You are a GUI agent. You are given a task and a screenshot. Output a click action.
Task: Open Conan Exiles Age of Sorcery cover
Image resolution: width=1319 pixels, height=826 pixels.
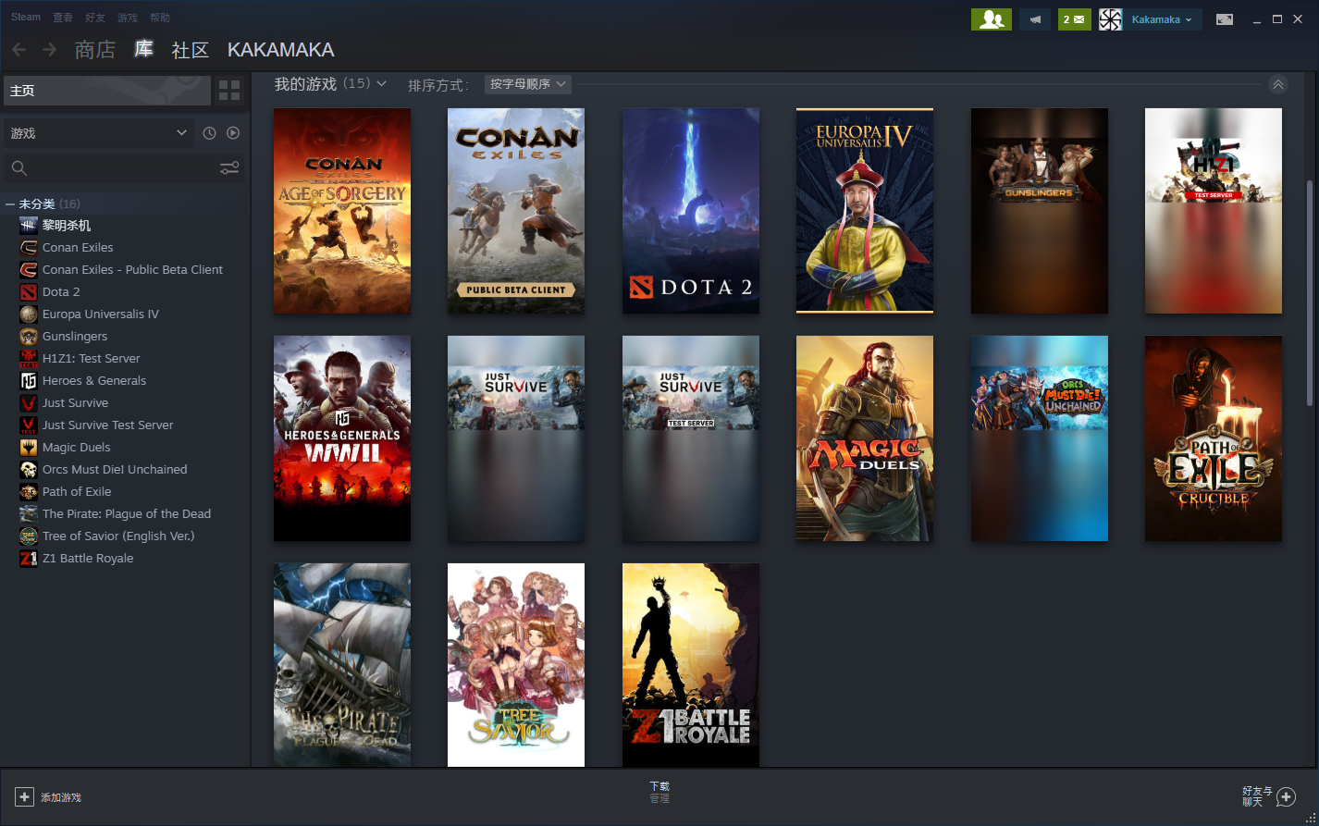click(x=342, y=211)
